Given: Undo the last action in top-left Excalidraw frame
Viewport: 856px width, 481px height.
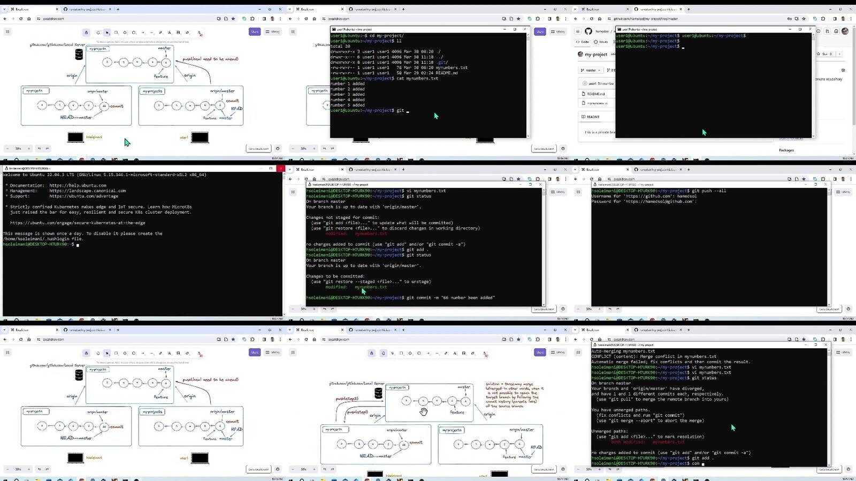Looking at the screenshot, I should click(39, 149).
